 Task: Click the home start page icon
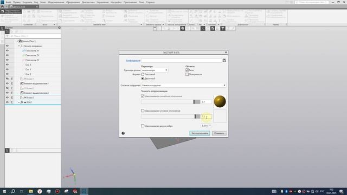click(x=2, y=6)
